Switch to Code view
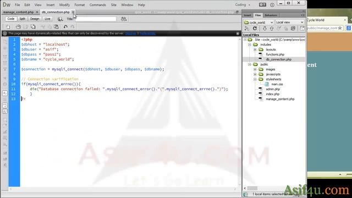This screenshot has width=352, height=198. 11,19
